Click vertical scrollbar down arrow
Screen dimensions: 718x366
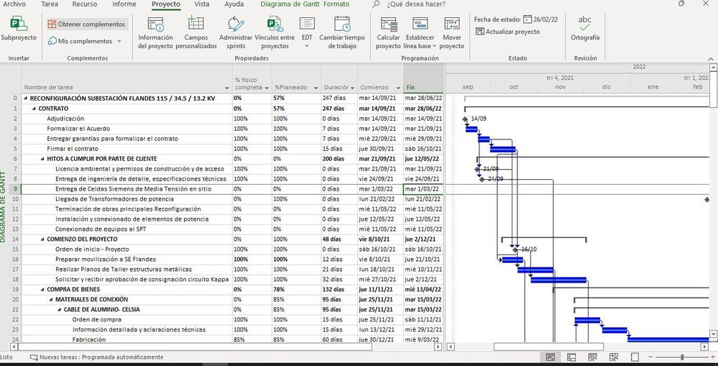714,334
